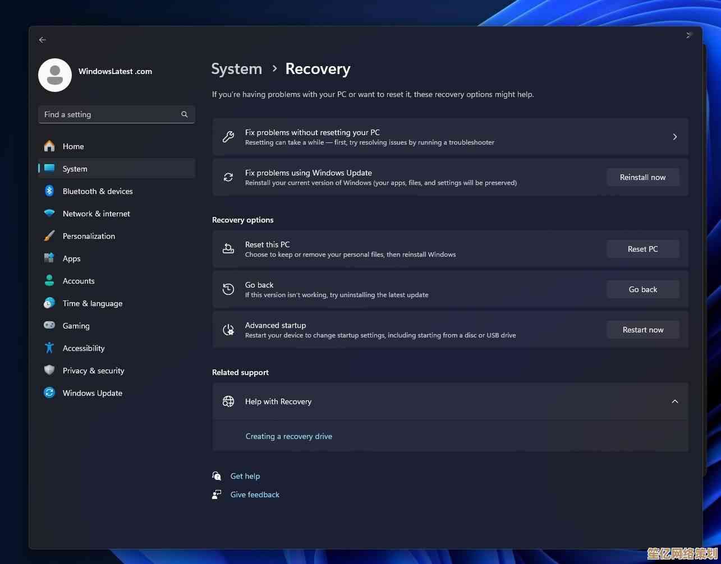Focus the Find a setting search box
Viewport: 721px width, 564px height.
(109, 114)
